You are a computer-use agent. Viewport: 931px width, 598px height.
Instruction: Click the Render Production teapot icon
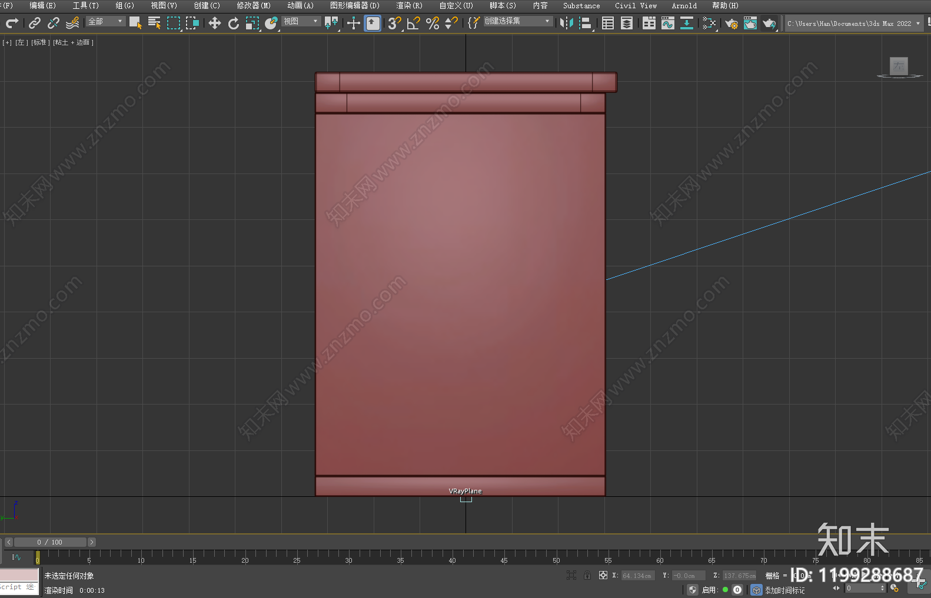click(x=769, y=23)
